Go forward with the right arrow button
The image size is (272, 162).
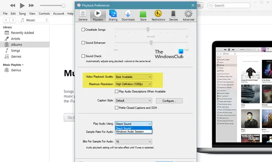13,20
